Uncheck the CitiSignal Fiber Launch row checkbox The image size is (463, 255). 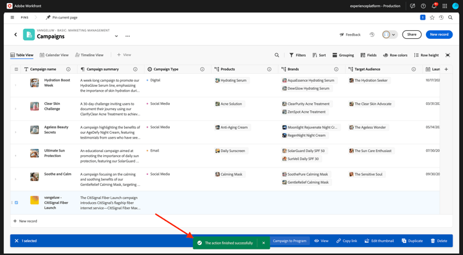[16, 203]
